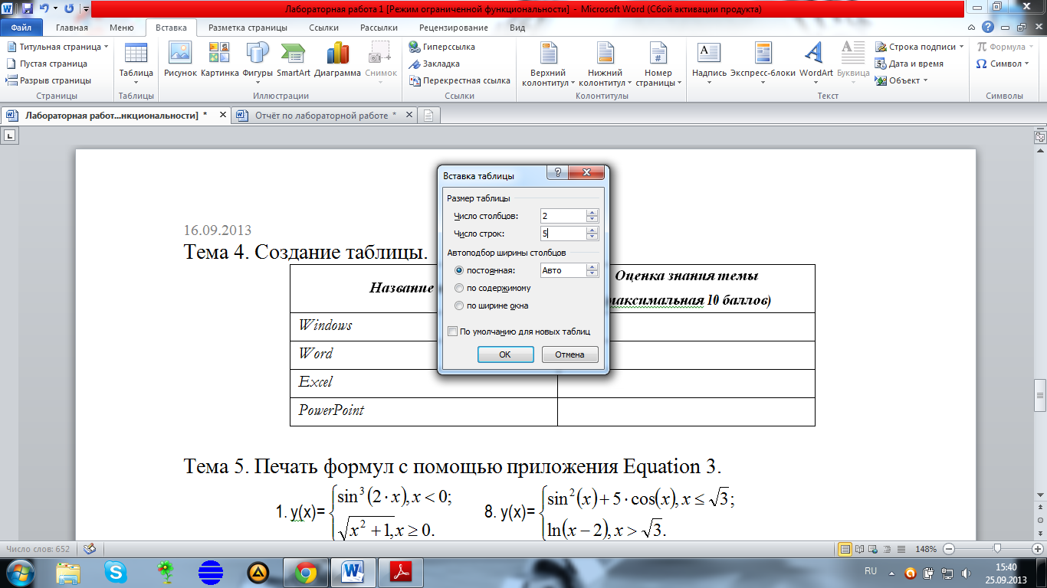Switch to the Разметка страницы tab
The height and width of the screenshot is (588, 1047).
click(x=248, y=28)
